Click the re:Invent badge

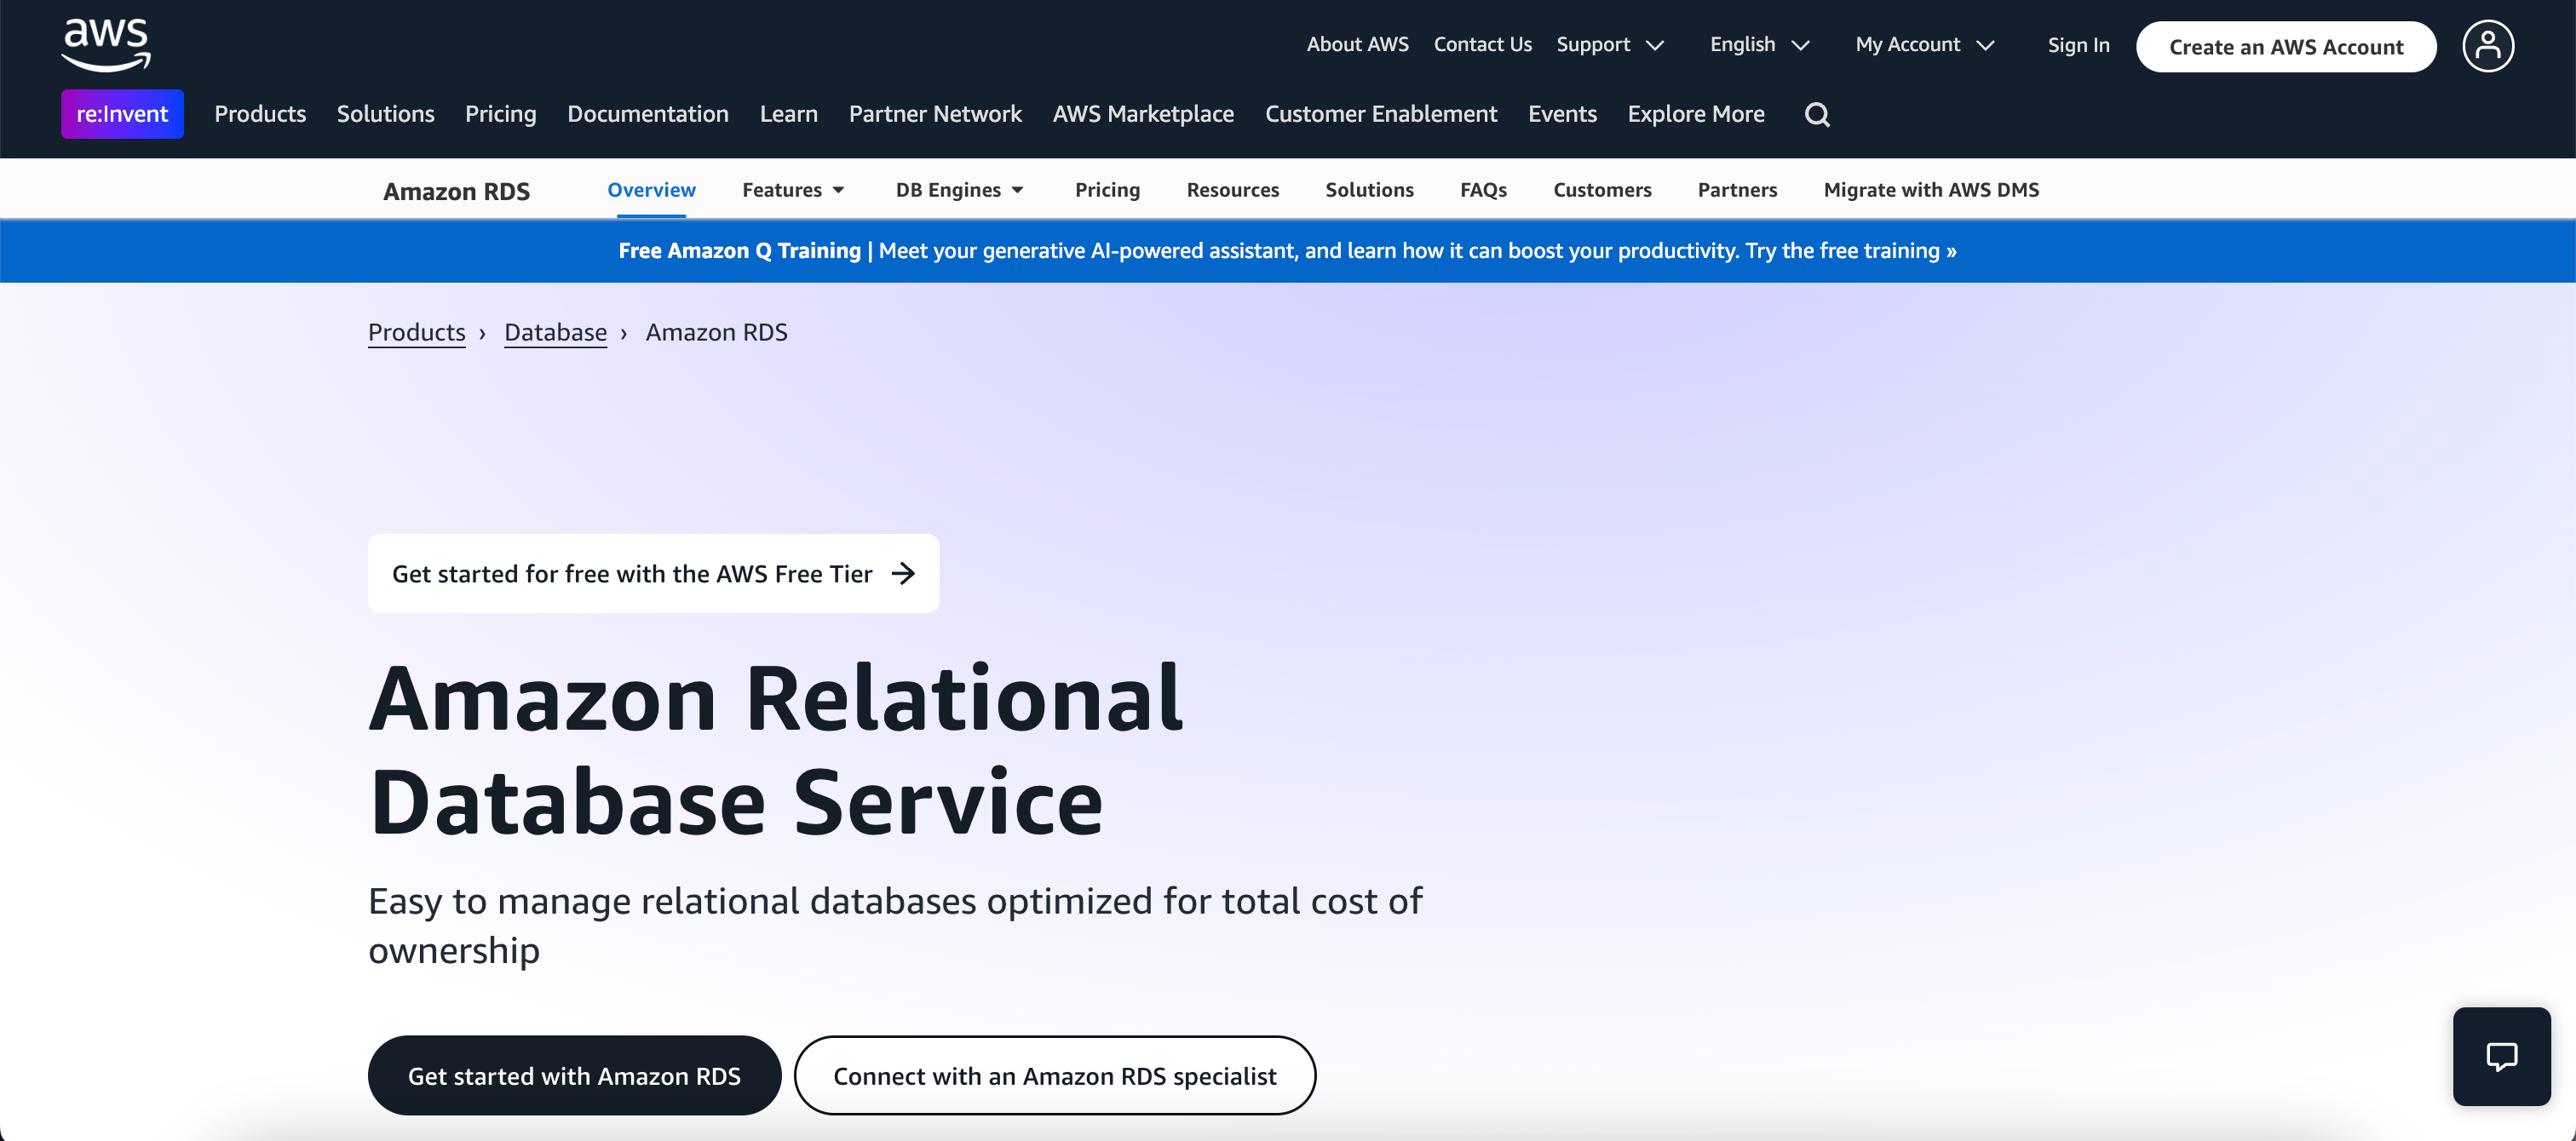pyautogui.click(x=122, y=114)
